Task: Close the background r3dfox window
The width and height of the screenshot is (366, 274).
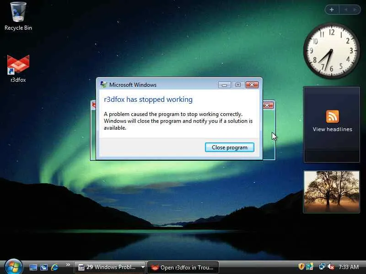Action: pyautogui.click(x=268, y=105)
